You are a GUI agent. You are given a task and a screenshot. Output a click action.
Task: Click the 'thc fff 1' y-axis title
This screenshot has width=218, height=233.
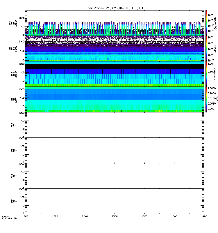(14, 125)
